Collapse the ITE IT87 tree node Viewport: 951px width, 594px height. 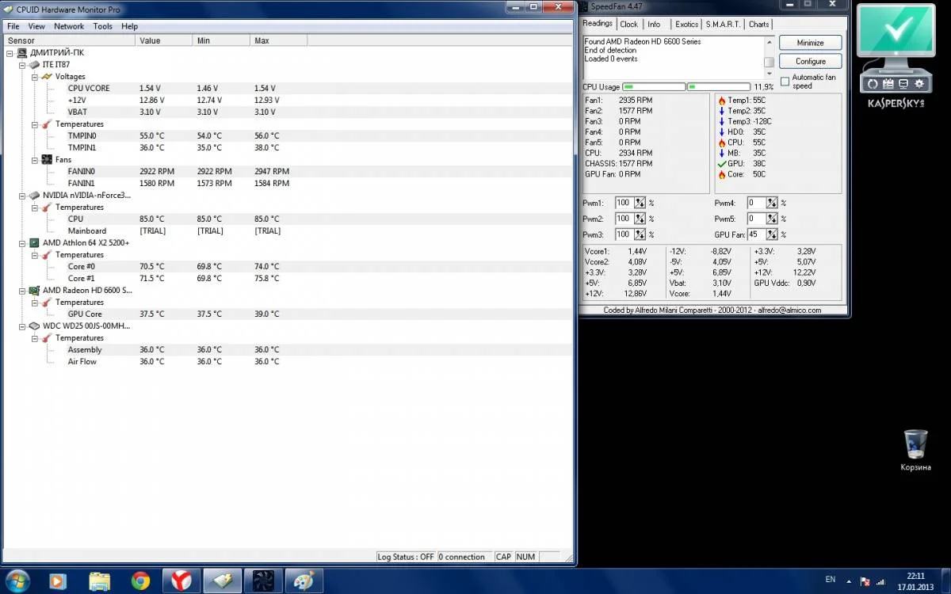tap(22, 65)
